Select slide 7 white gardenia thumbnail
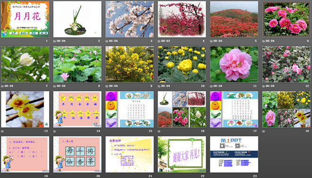Viewport: 312px width, 178px height. (25, 64)
